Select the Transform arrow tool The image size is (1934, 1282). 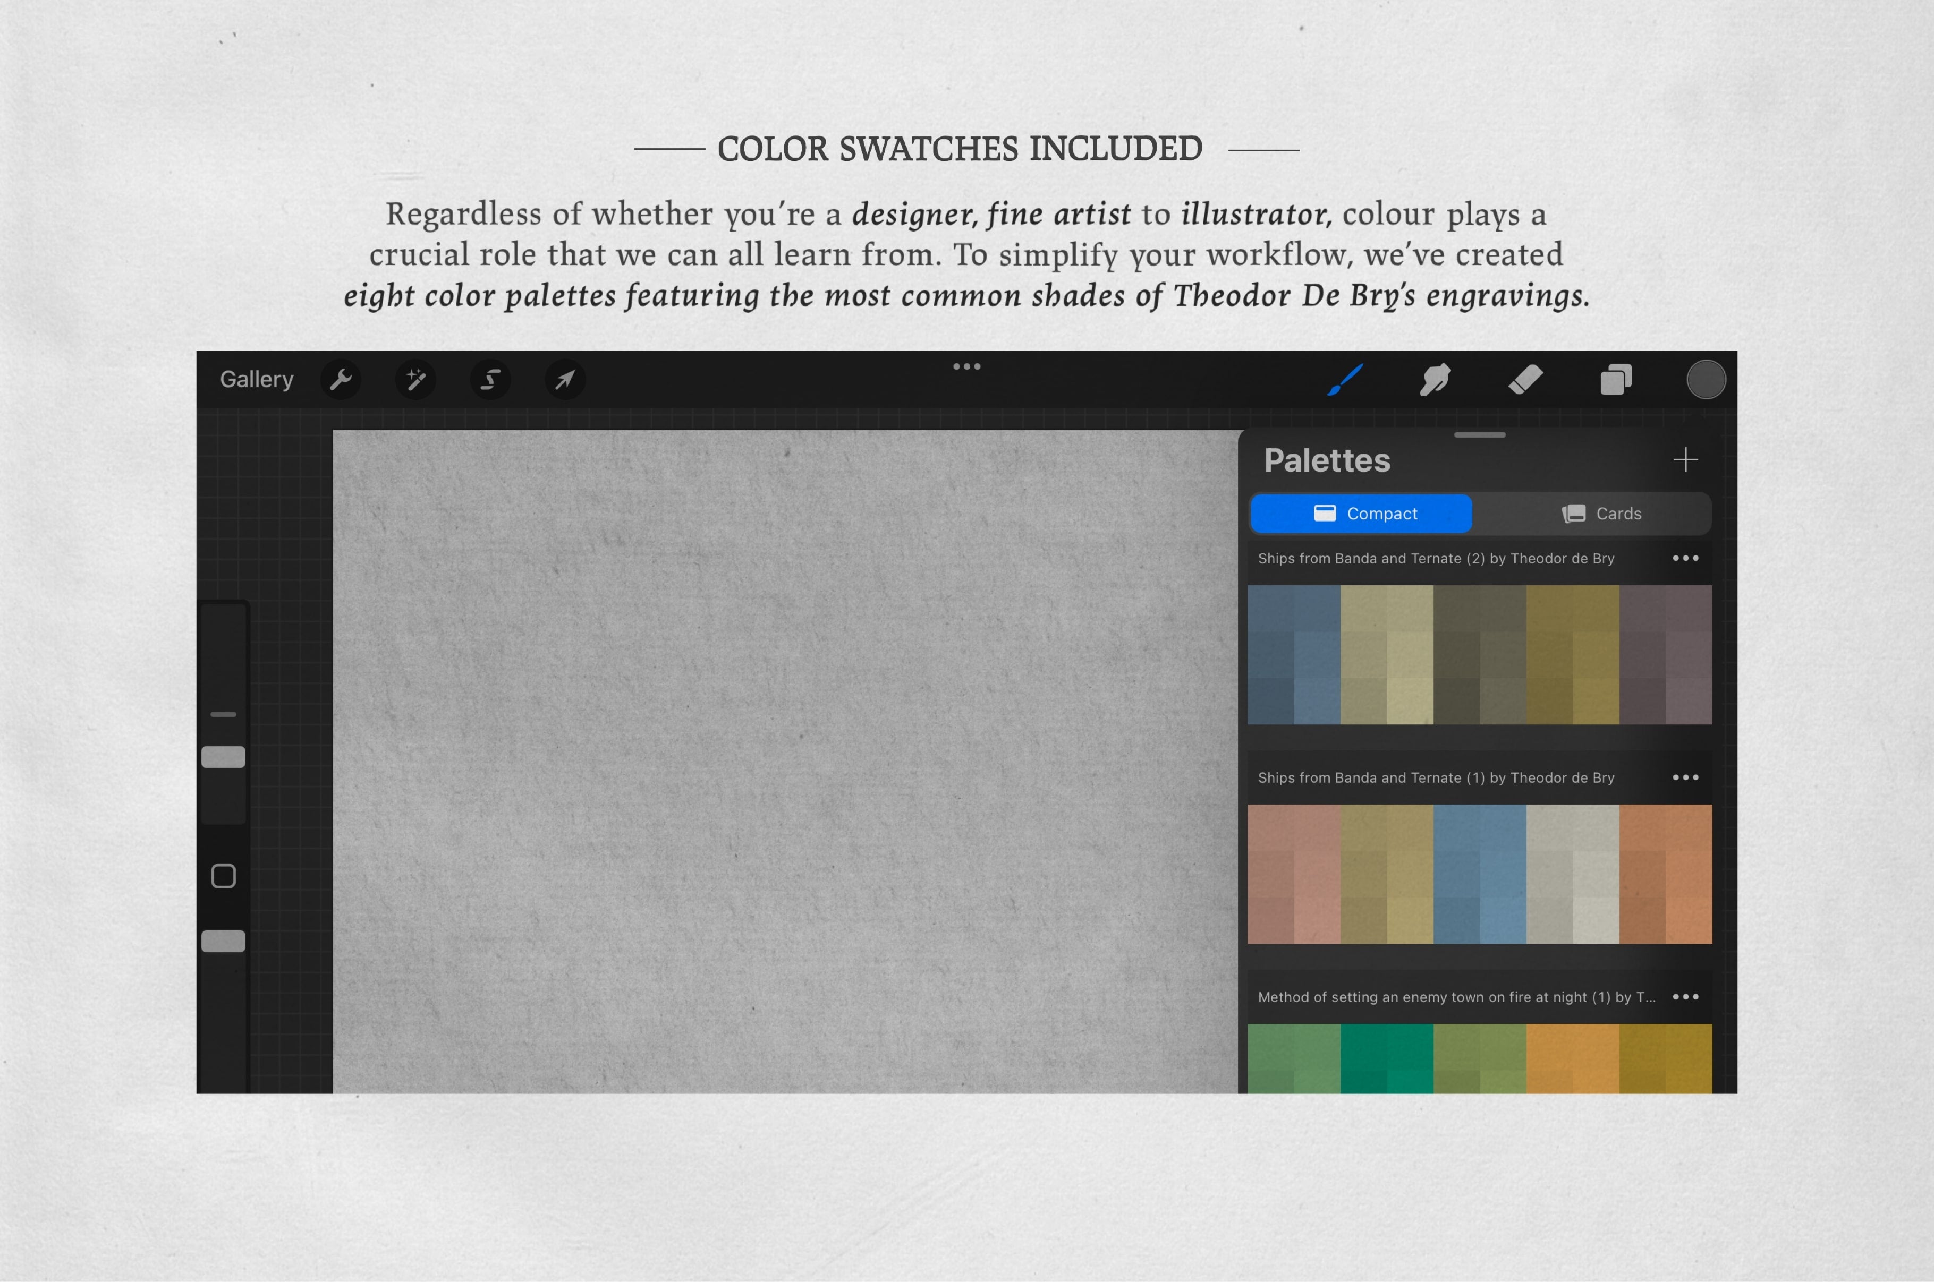coord(563,379)
